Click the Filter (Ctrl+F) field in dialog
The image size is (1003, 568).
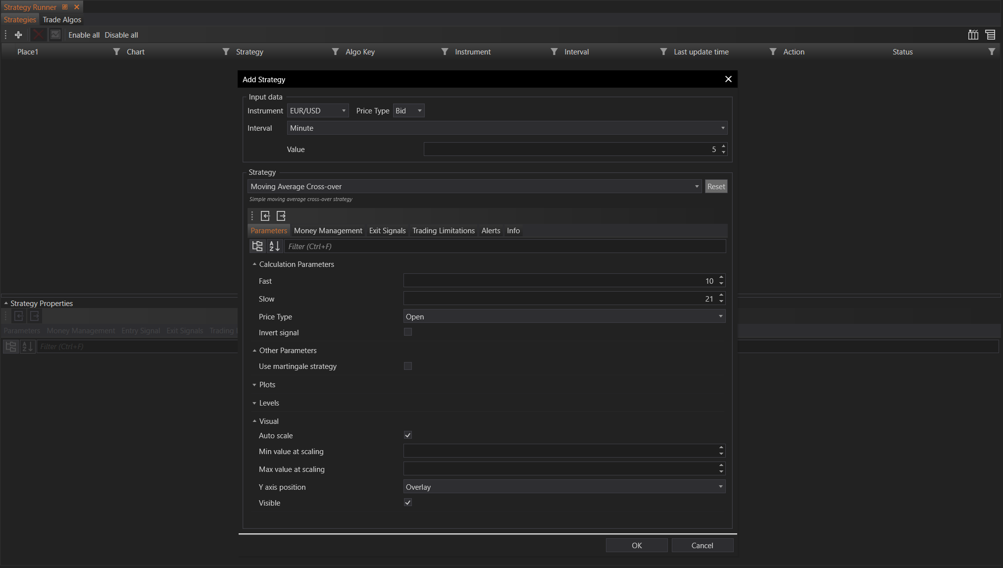(505, 247)
